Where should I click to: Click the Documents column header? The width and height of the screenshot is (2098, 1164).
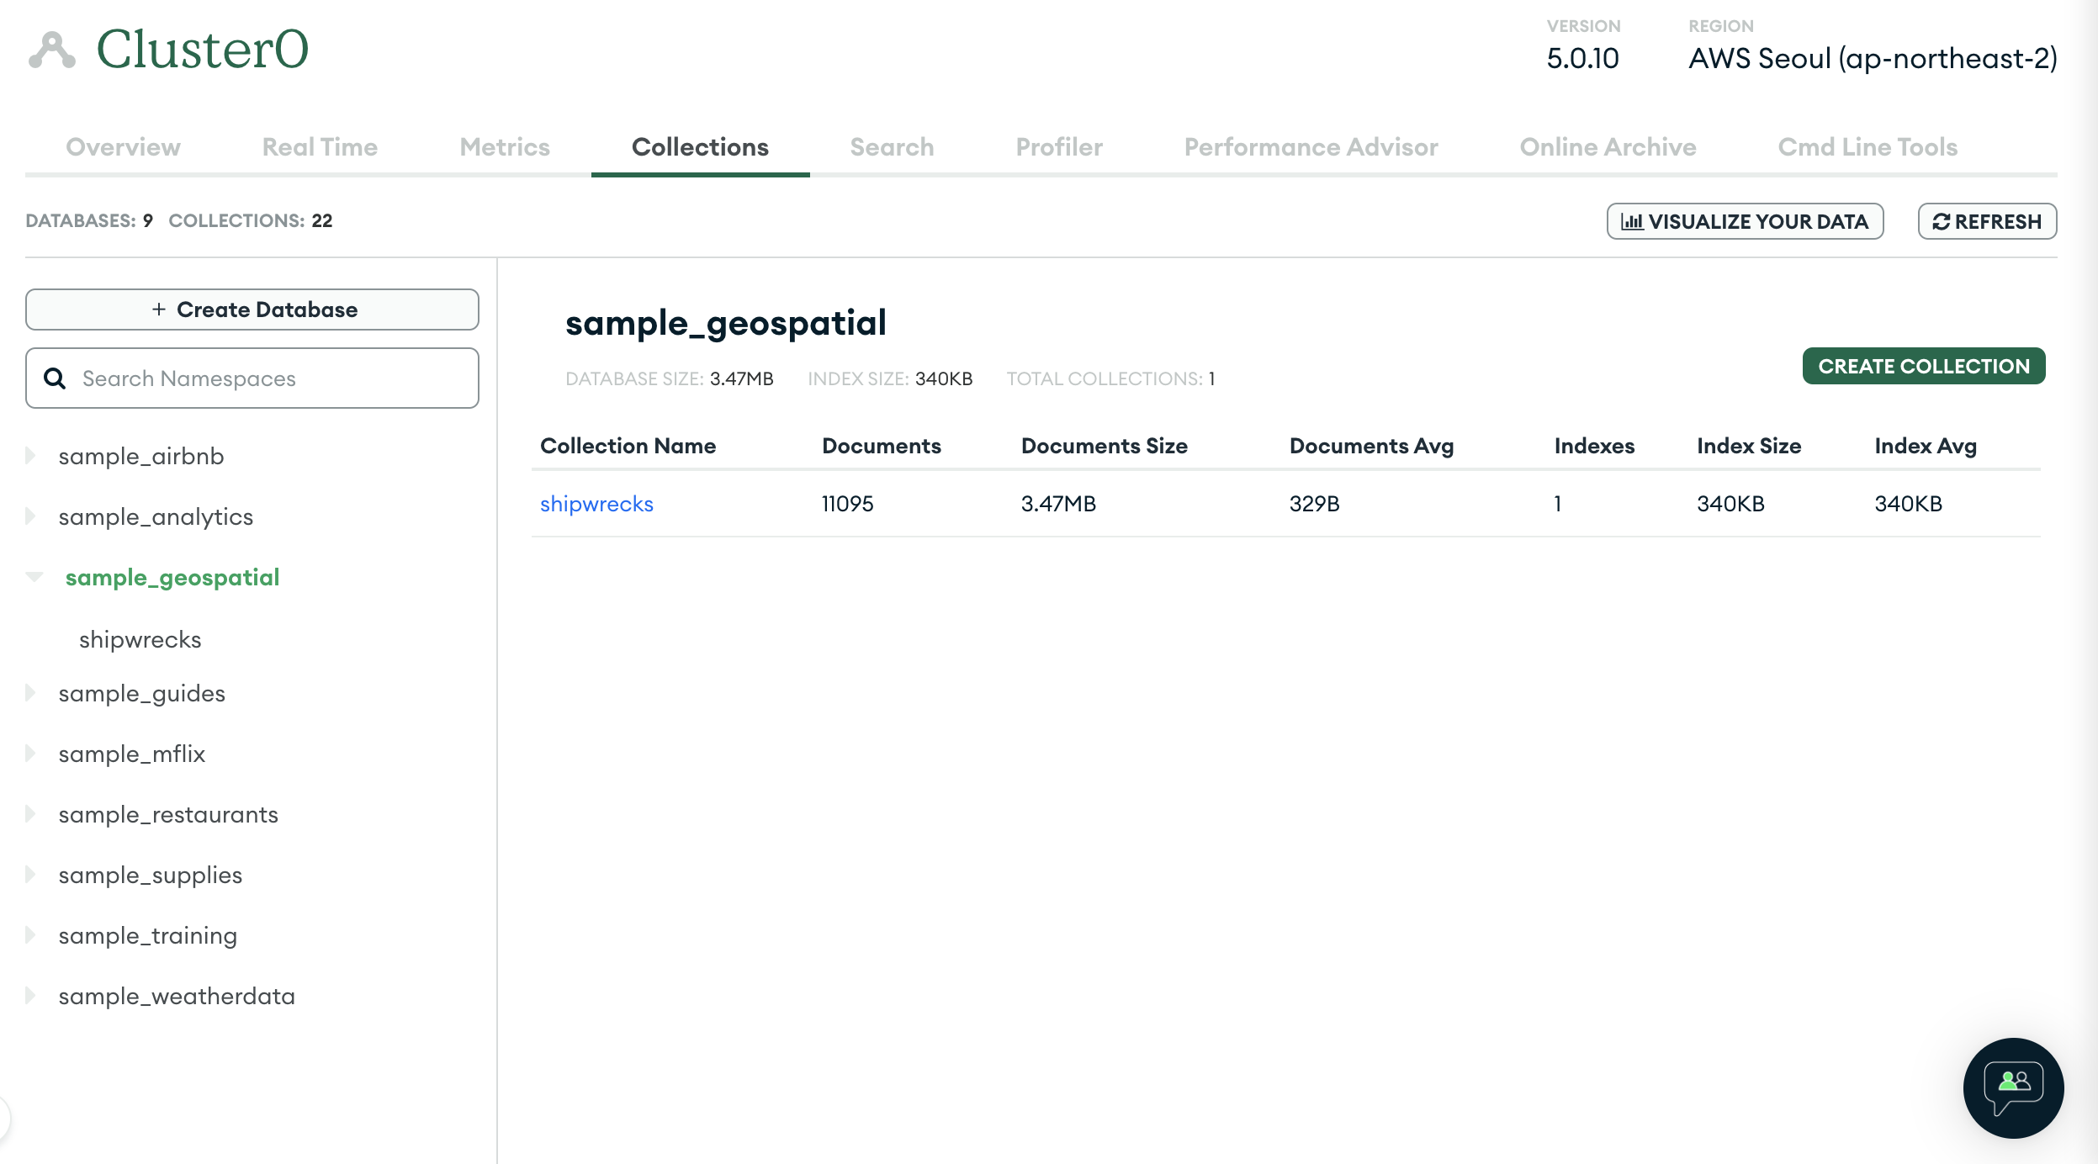coord(882,446)
